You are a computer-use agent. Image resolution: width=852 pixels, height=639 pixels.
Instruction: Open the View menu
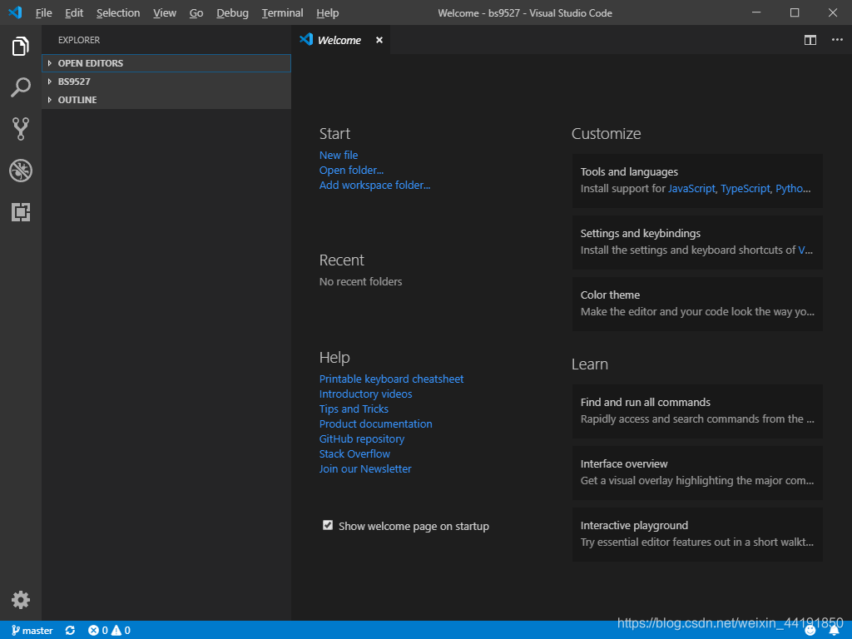(x=165, y=13)
